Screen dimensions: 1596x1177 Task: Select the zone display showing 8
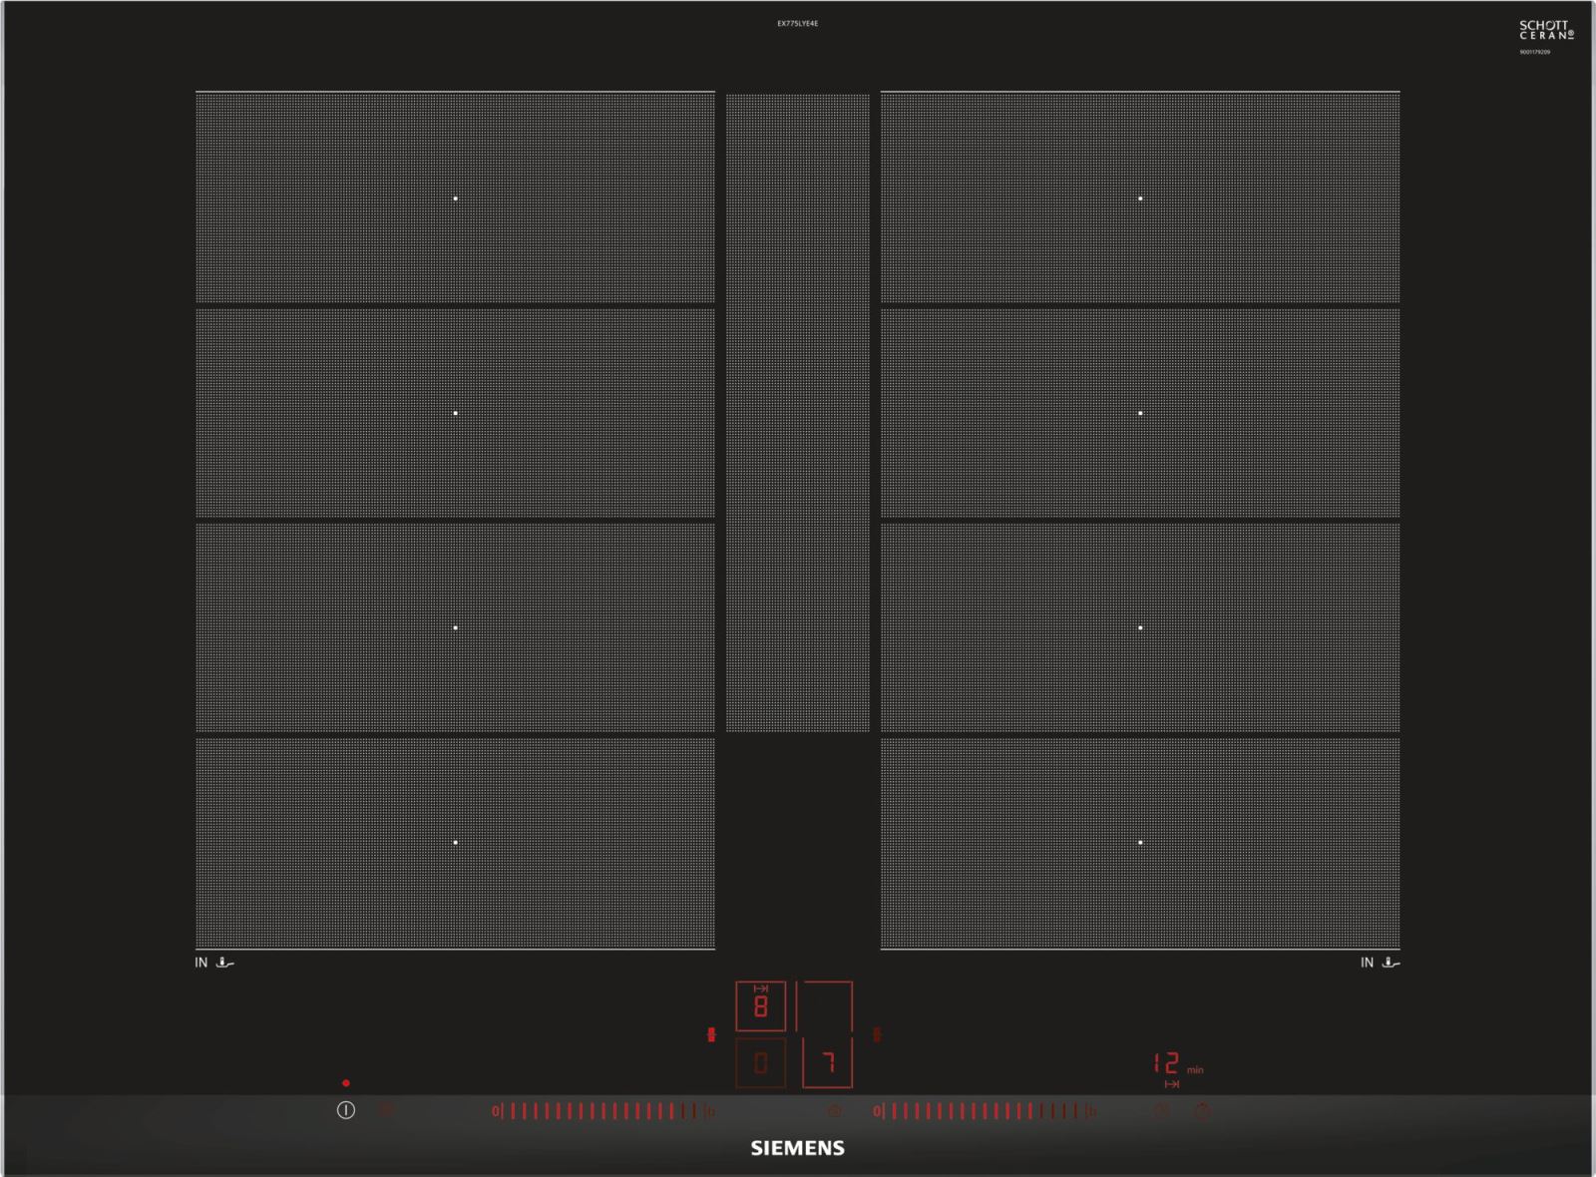pyautogui.click(x=760, y=1006)
